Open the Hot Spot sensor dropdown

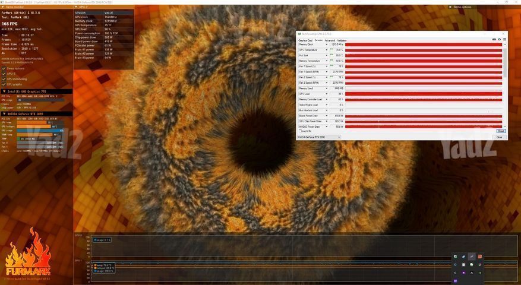coord(326,55)
